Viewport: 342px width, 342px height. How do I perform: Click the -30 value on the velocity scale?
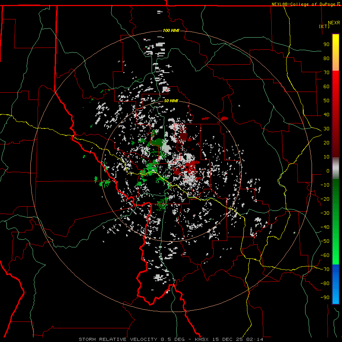click(325, 213)
